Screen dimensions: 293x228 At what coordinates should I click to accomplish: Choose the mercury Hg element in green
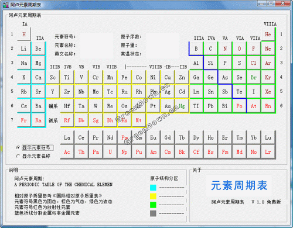[182, 106]
